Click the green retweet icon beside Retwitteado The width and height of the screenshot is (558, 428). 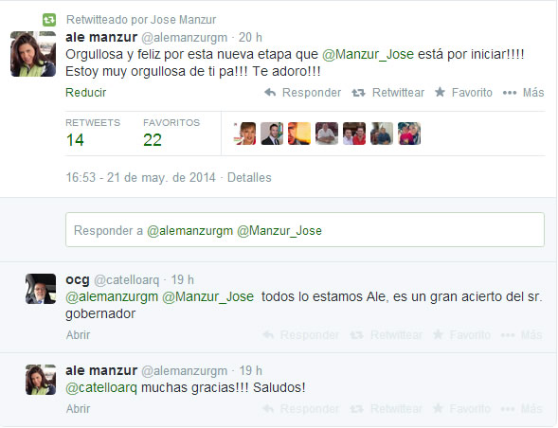[49, 20]
